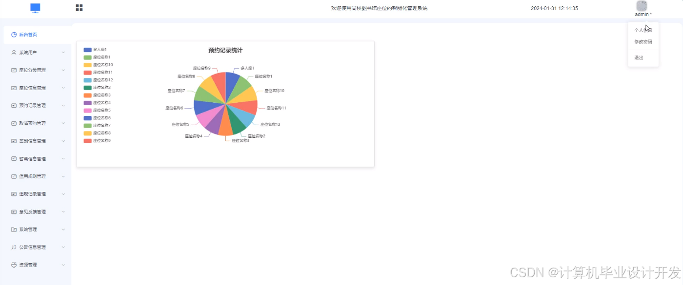Click legend text 座位名称9
Image resolution: width=683 pixels, height=285 pixels.
pos(102,140)
